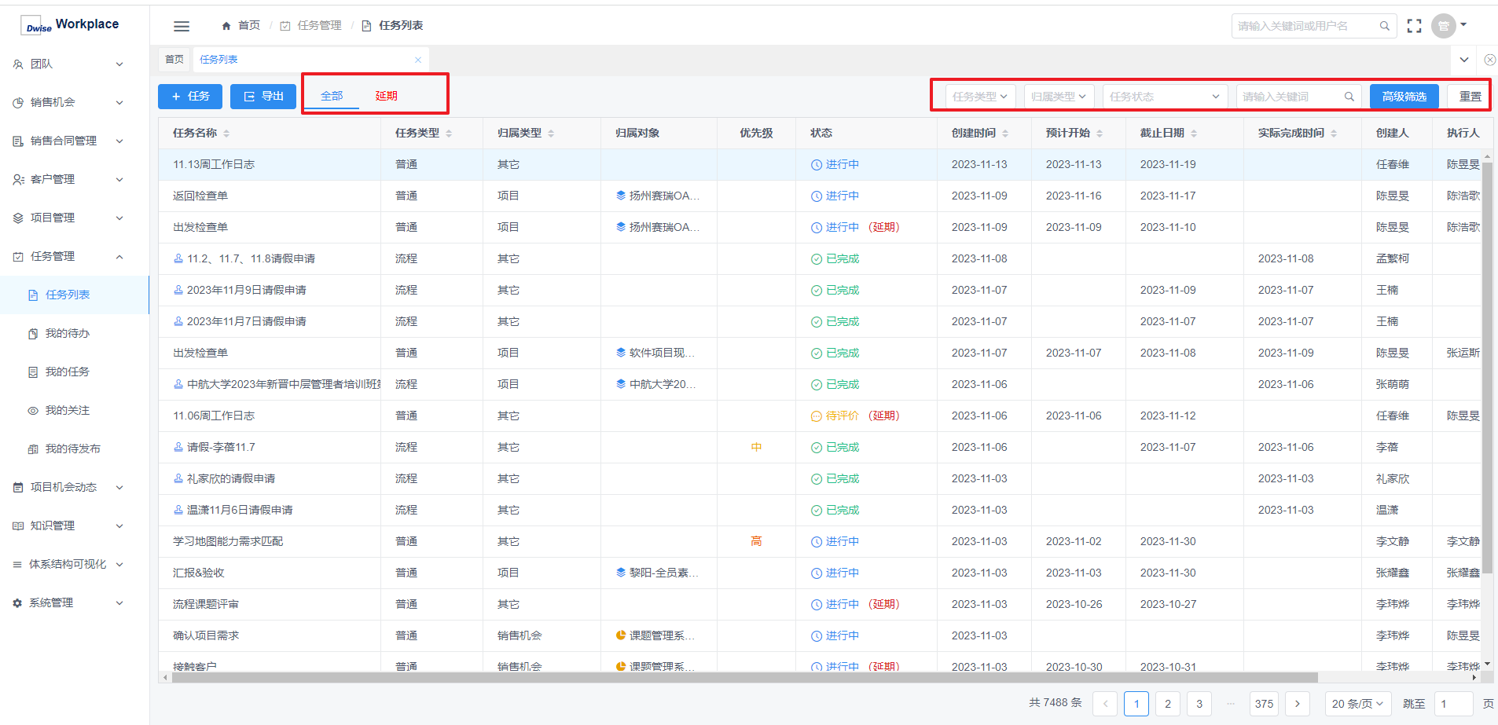The image size is (1498, 725).
Task: Close the 任务列表 tab
Action: point(418,60)
